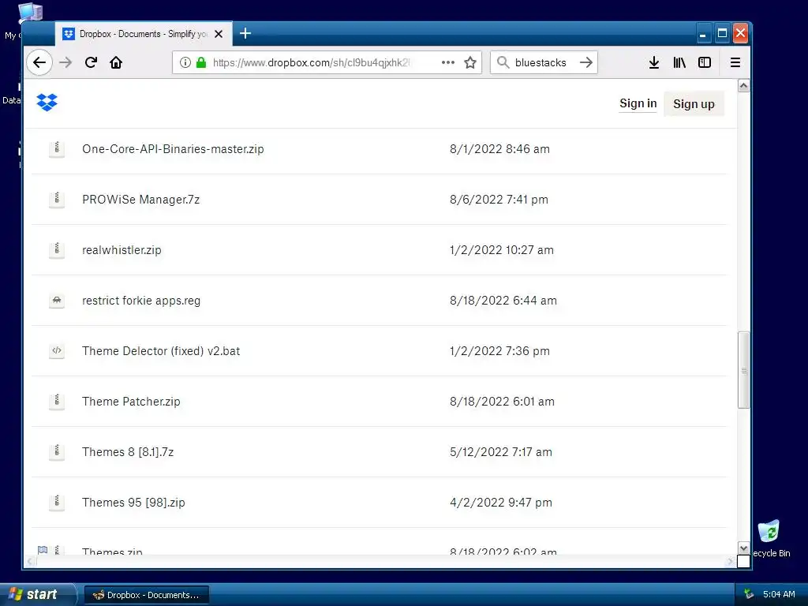The image size is (808, 606).
Task: Click archive icon beside Themes 95 [98].zip
Action: coord(57,503)
